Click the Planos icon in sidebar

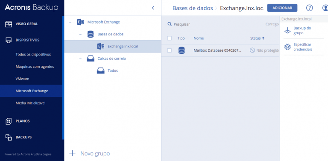[9, 121]
